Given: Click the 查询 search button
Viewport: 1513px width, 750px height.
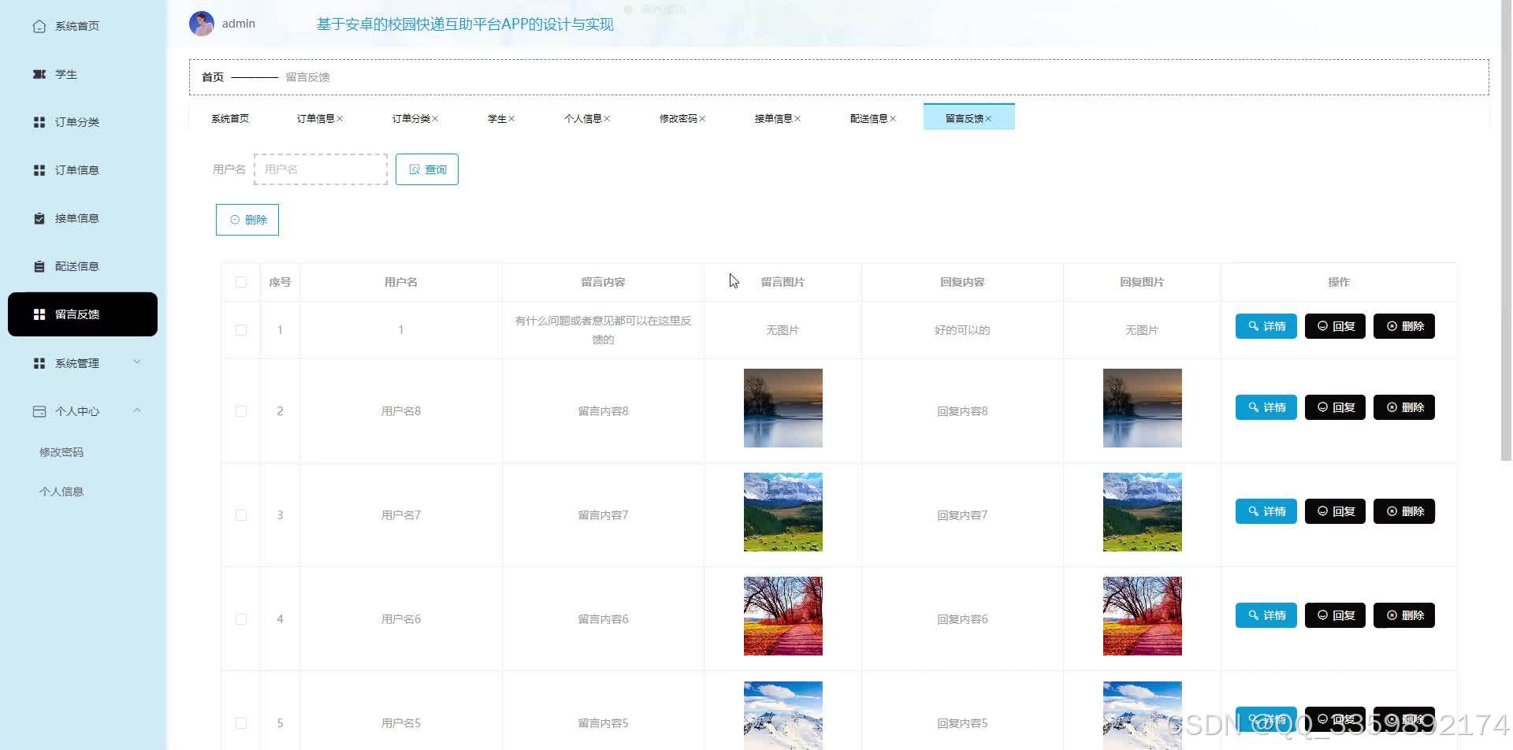Looking at the screenshot, I should (427, 169).
